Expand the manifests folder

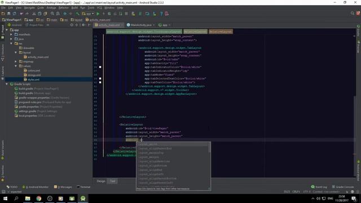click(x=11, y=34)
